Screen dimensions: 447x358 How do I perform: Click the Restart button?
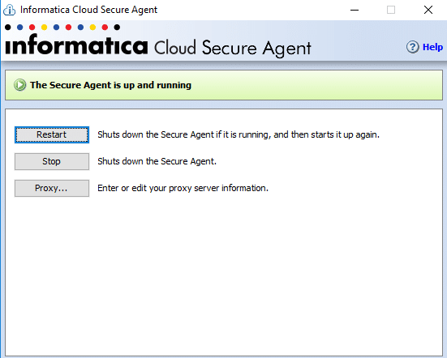tap(52, 134)
